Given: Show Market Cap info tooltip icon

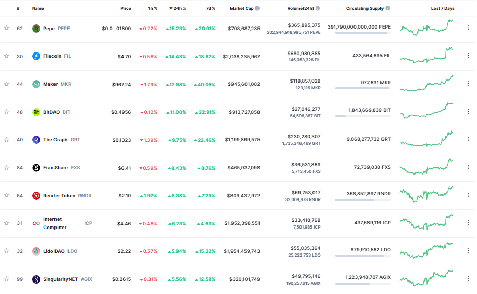Looking at the screenshot, I should 257,8.
